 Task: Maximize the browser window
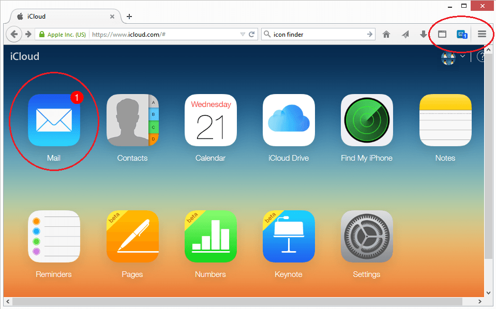coord(464,6)
